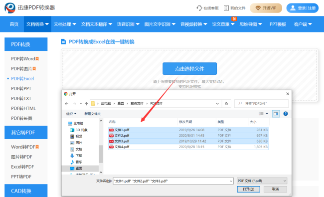This screenshot has width=324, height=197.
Task: Open 在线客服 headset icon
Action: [x=199, y=8]
